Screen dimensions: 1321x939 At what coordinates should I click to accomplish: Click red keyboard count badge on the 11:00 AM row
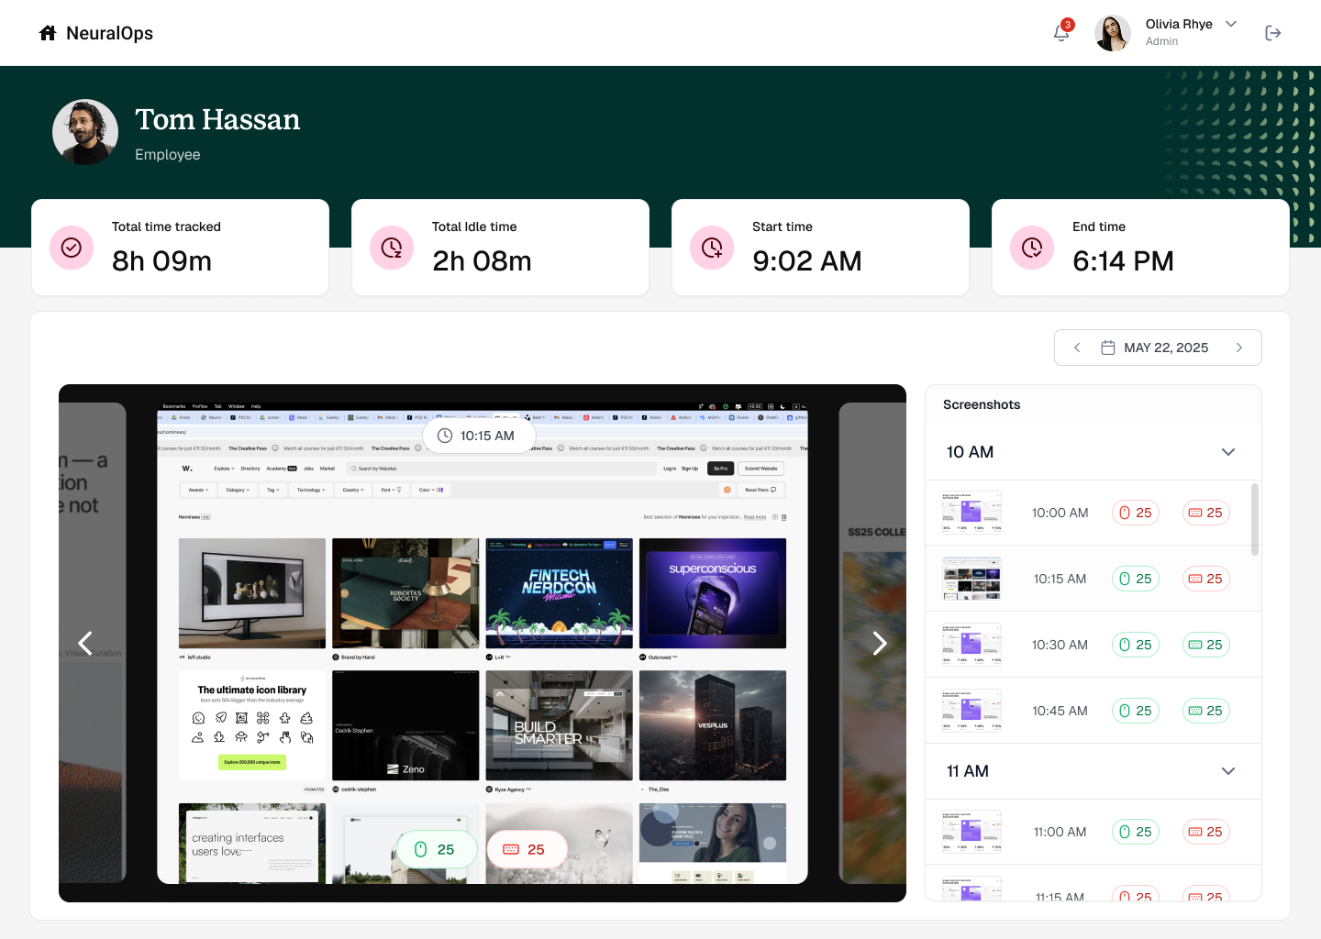click(1205, 832)
